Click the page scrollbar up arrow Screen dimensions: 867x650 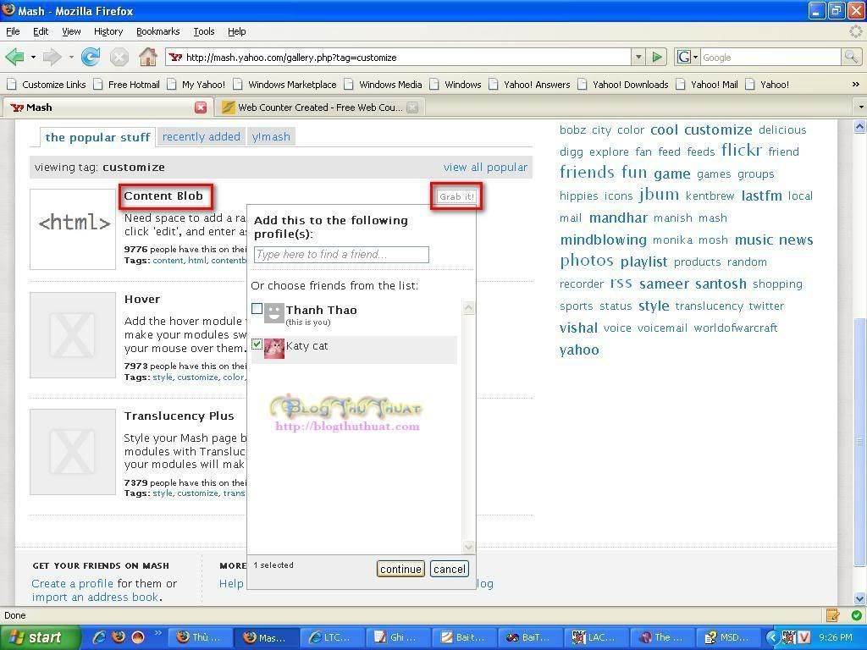pyautogui.click(x=860, y=127)
